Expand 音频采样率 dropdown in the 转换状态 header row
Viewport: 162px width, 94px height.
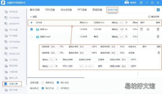(115, 46)
